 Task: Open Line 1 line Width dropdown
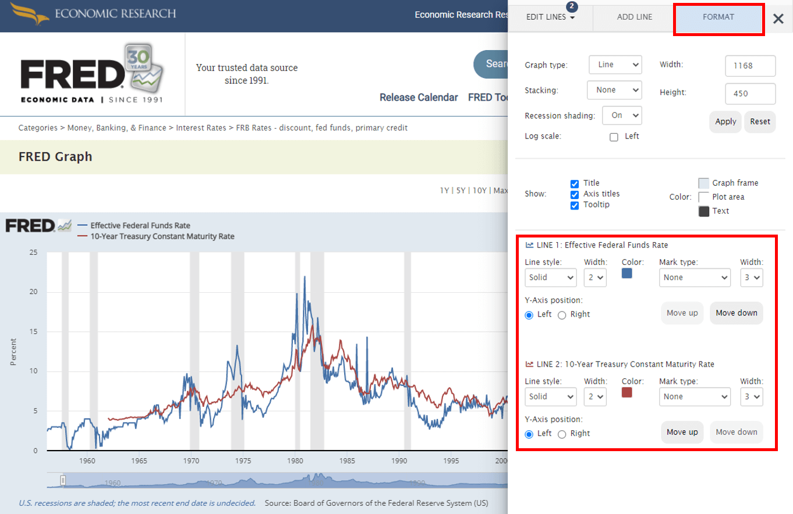click(595, 278)
